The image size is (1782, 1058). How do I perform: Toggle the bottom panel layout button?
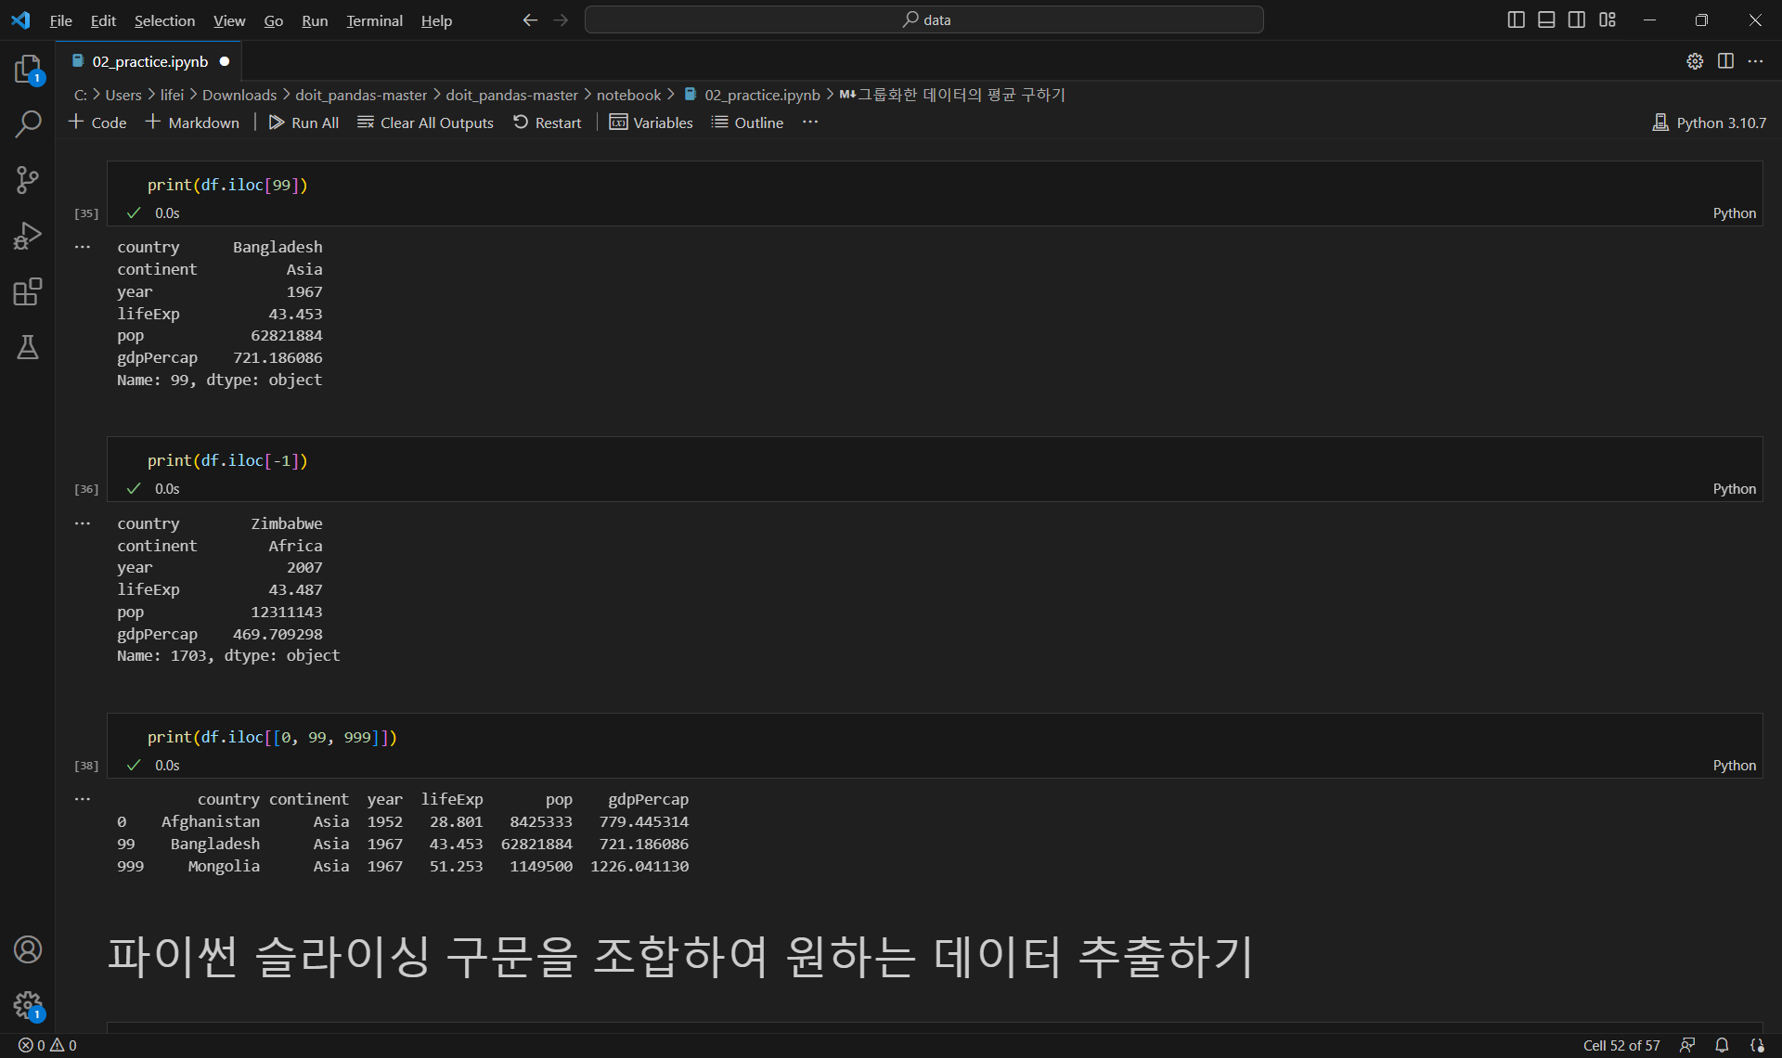point(1546,19)
